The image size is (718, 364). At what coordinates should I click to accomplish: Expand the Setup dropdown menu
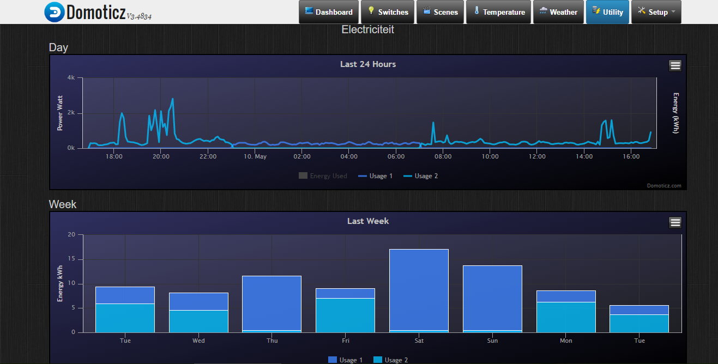pyautogui.click(x=656, y=12)
